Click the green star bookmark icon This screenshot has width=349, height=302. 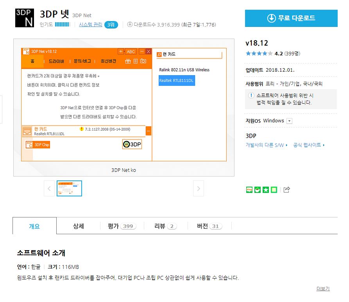click(x=266, y=190)
